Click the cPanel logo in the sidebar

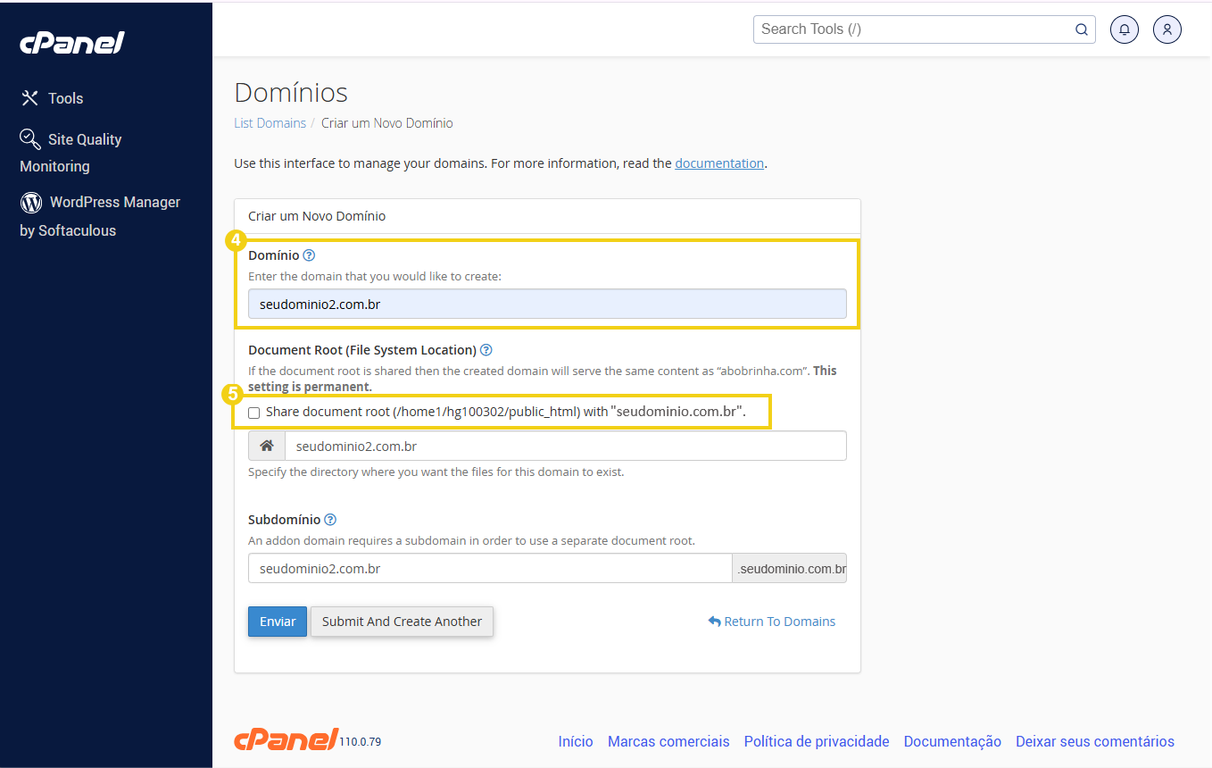tap(71, 42)
